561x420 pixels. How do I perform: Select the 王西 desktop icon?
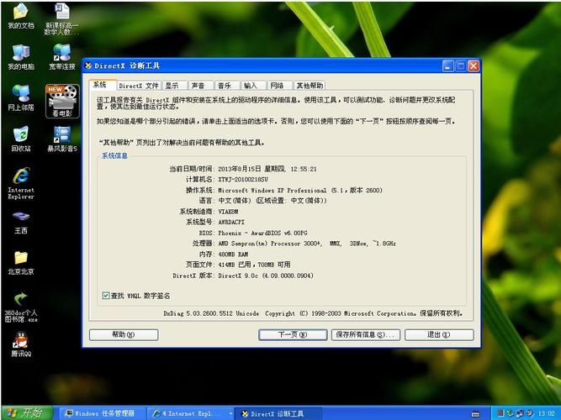(x=21, y=222)
